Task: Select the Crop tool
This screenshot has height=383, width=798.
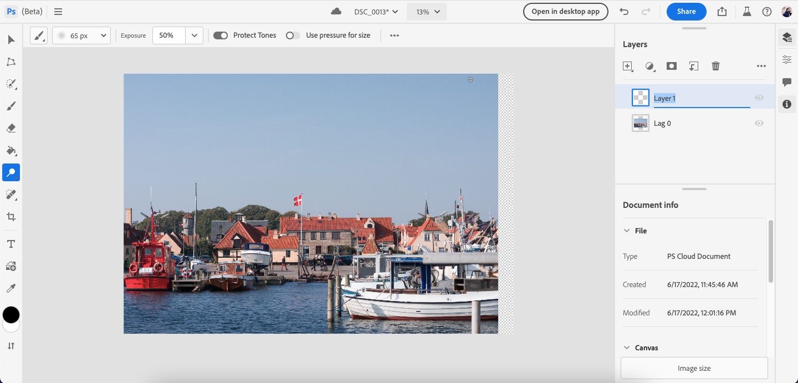Action: coord(11,217)
